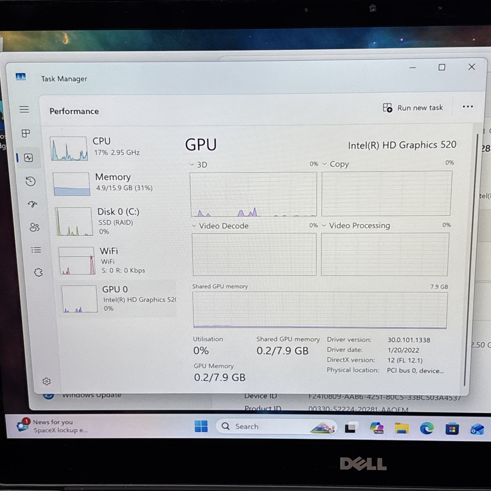
Task: Expand the 3D engine graph dropdown
Action: pos(192,165)
